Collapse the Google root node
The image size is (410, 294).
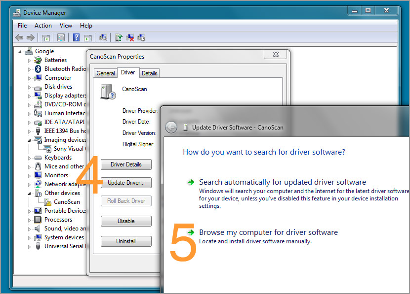pyautogui.click(x=20, y=52)
